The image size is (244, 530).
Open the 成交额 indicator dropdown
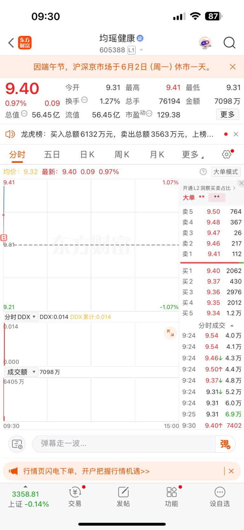click(x=21, y=372)
